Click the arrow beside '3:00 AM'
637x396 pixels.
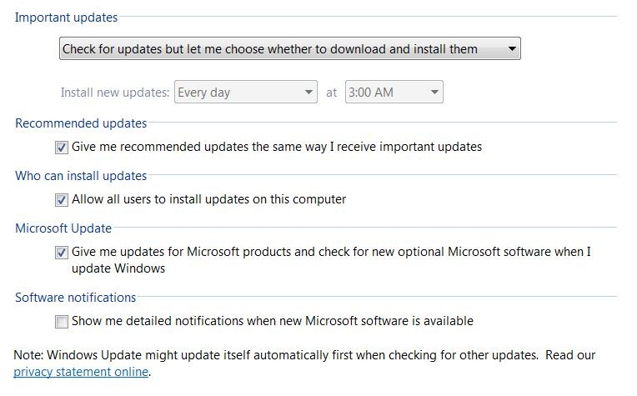[x=434, y=93]
